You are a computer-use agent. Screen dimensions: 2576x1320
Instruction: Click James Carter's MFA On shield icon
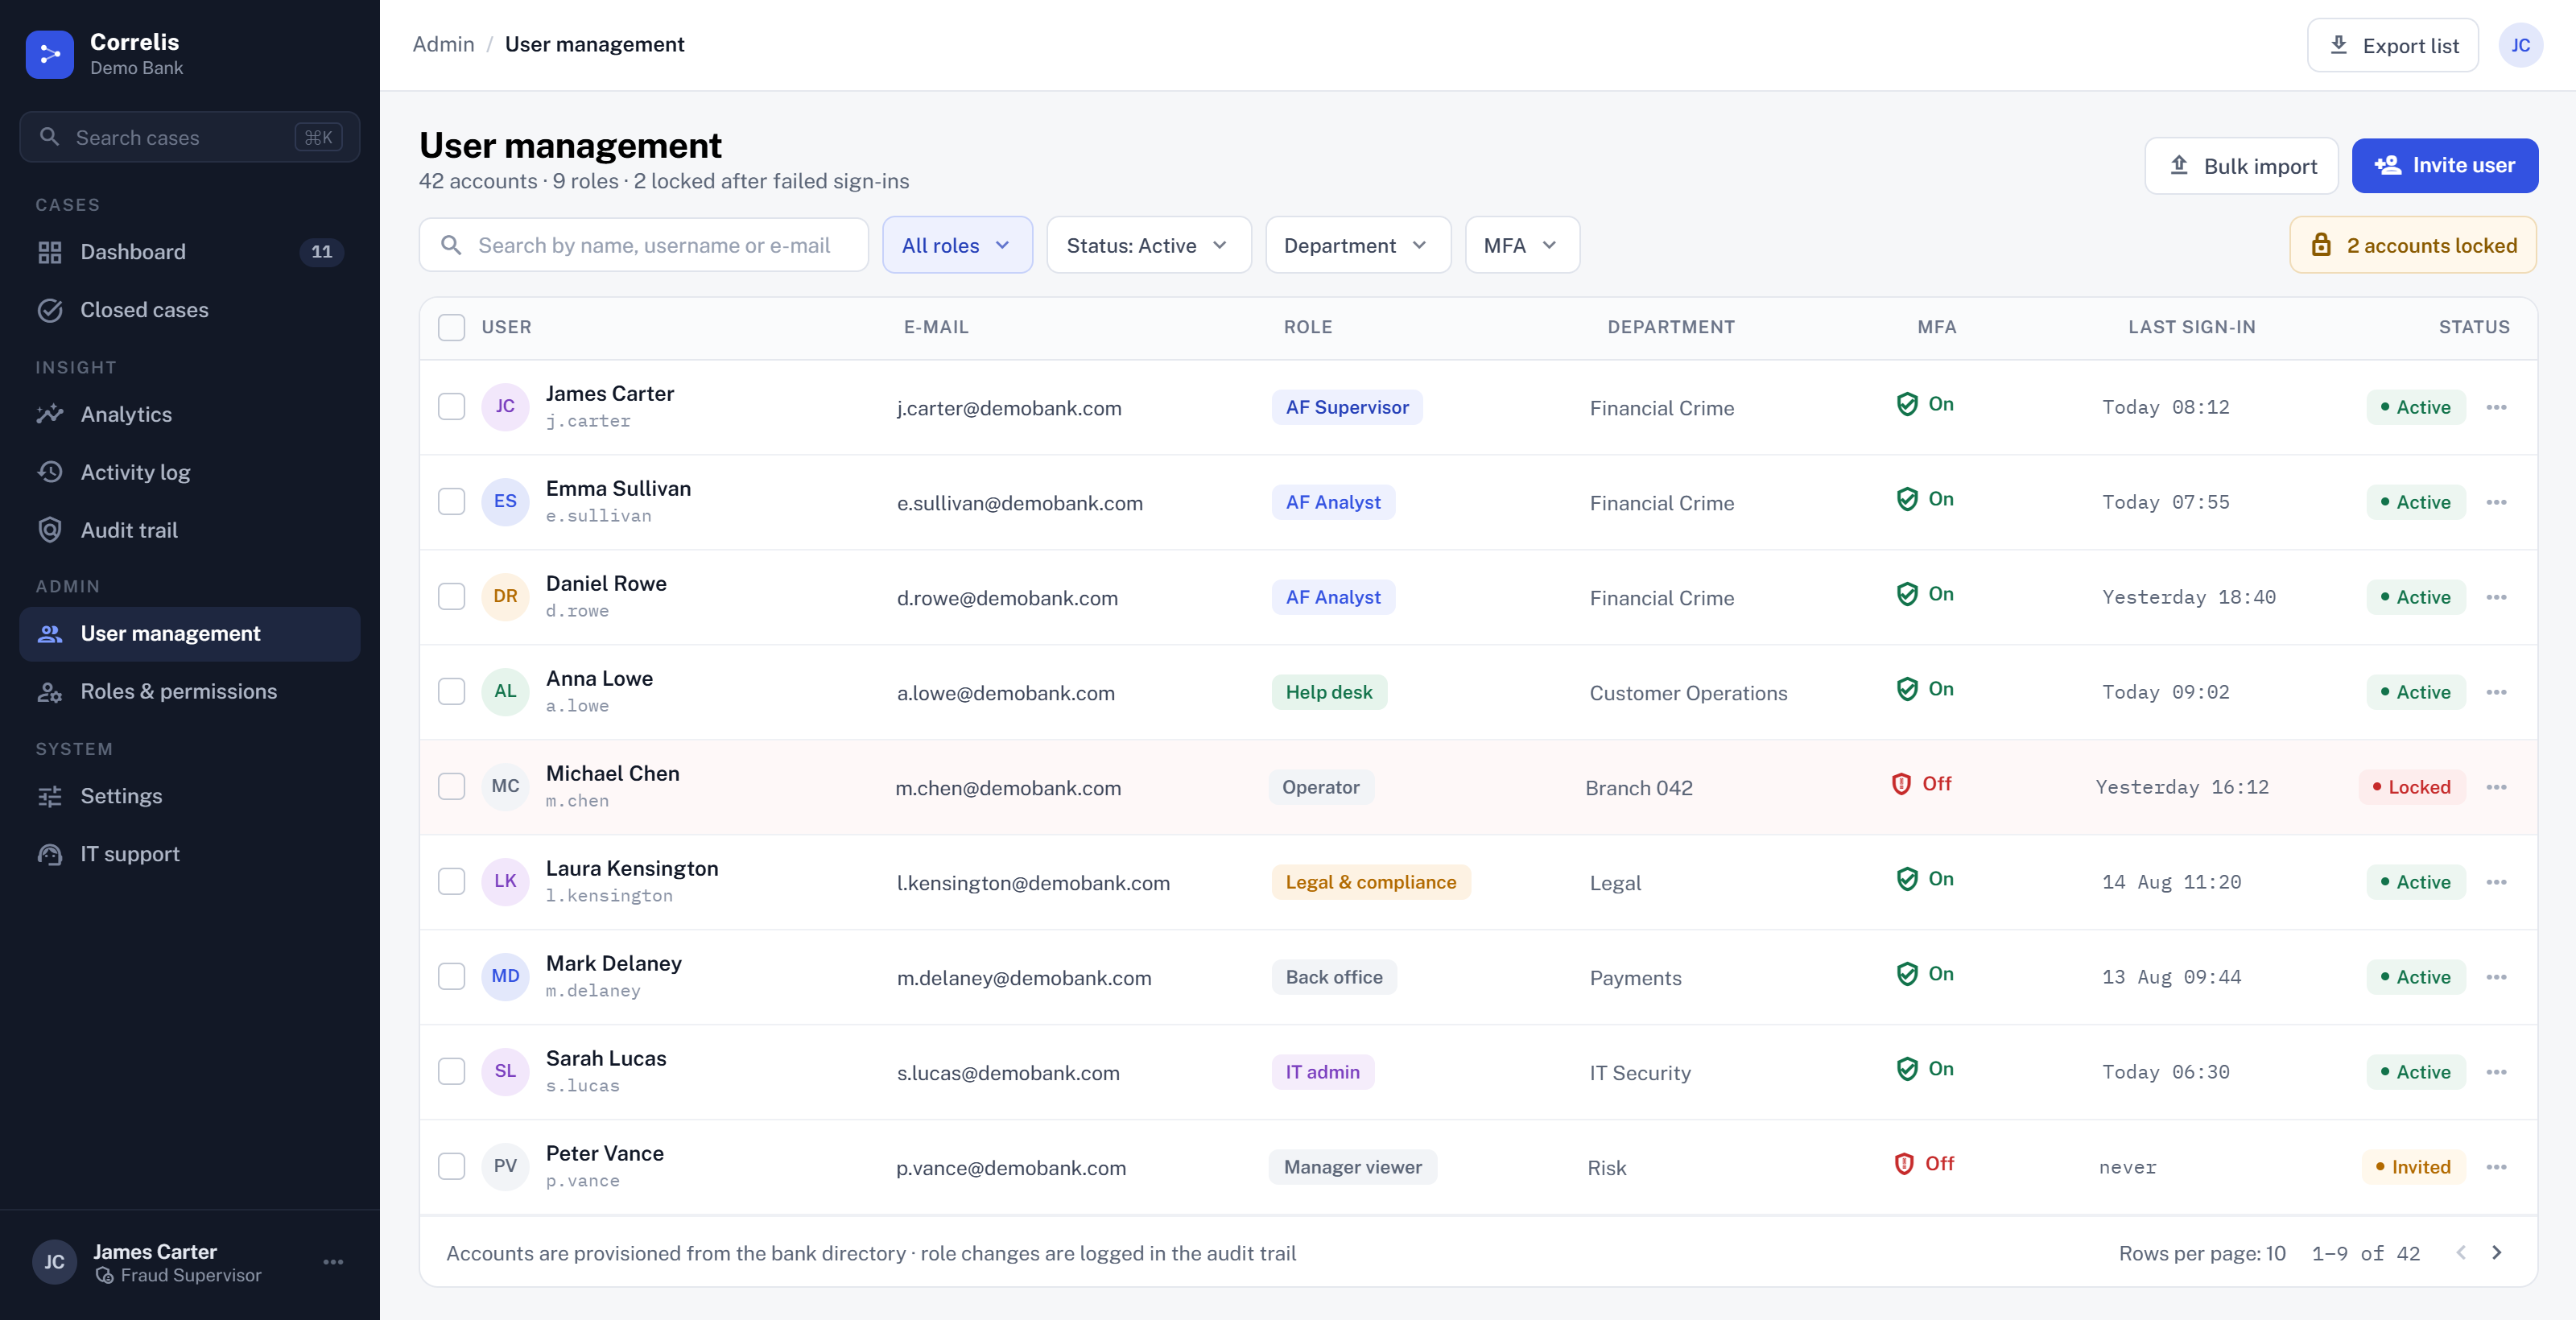click(x=1907, y=404)
